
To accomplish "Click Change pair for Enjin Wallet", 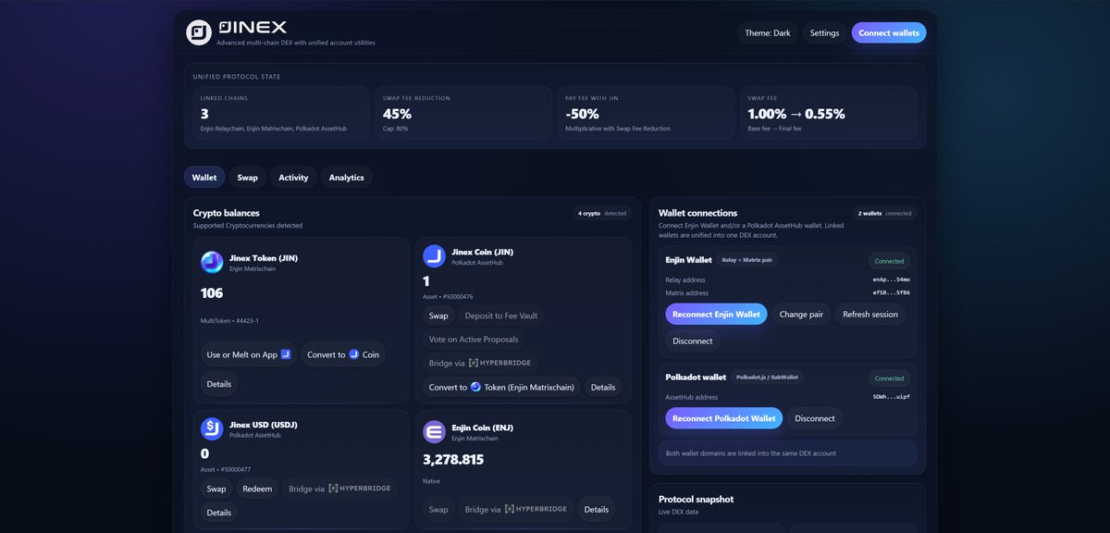I will click(802, 314).
